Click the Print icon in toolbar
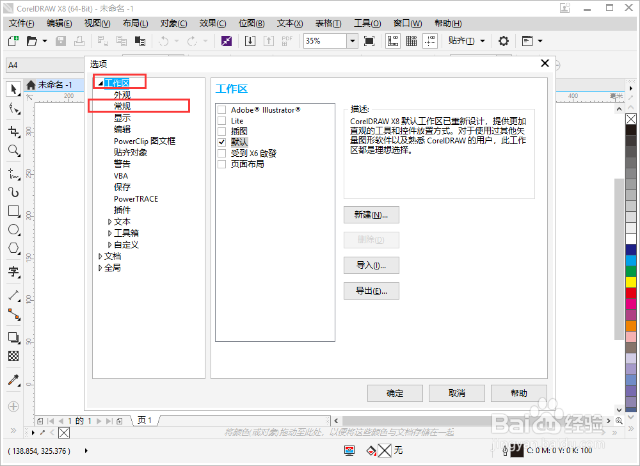This screenshot has height=466, width=640. pyautogui.click(x=79, y=41)
